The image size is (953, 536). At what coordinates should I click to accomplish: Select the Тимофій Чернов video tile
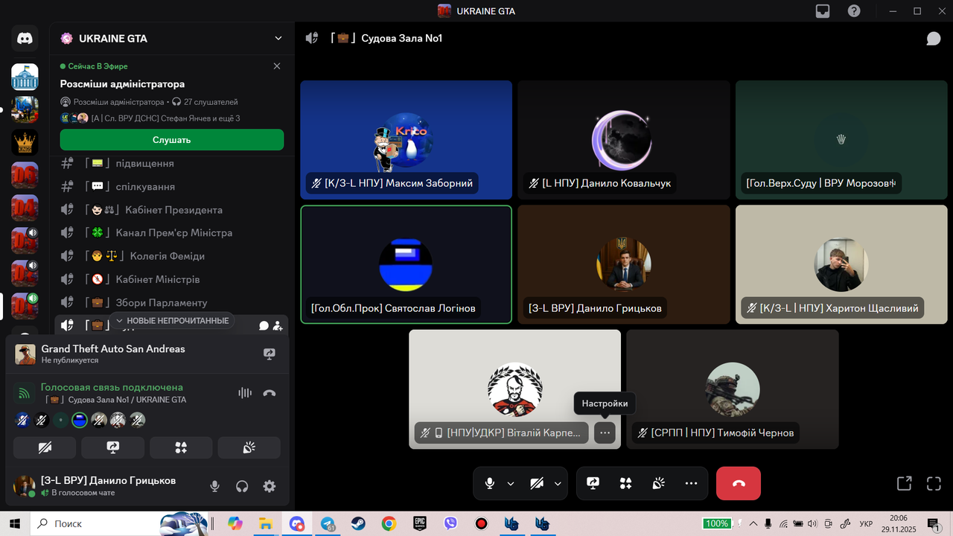pyautogui.click(x=733, y=389)
